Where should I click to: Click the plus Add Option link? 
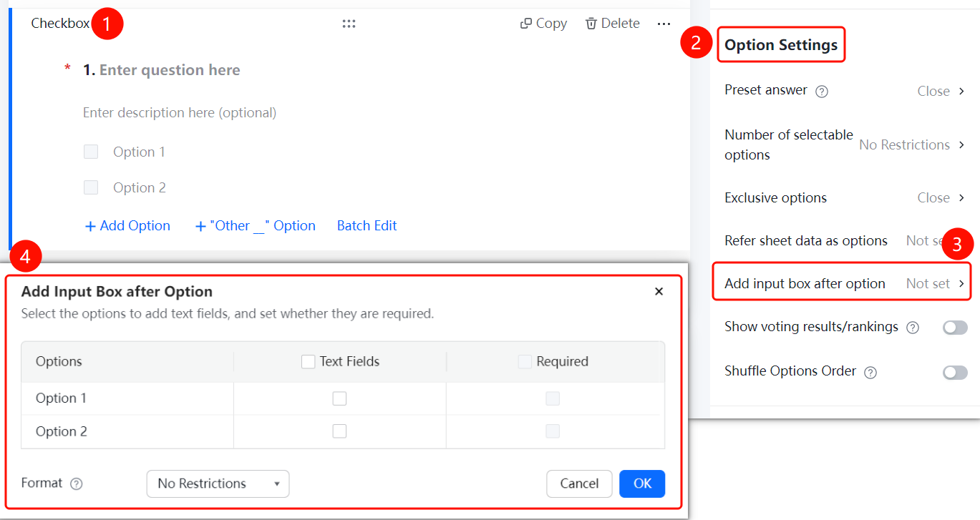[127, 226]
